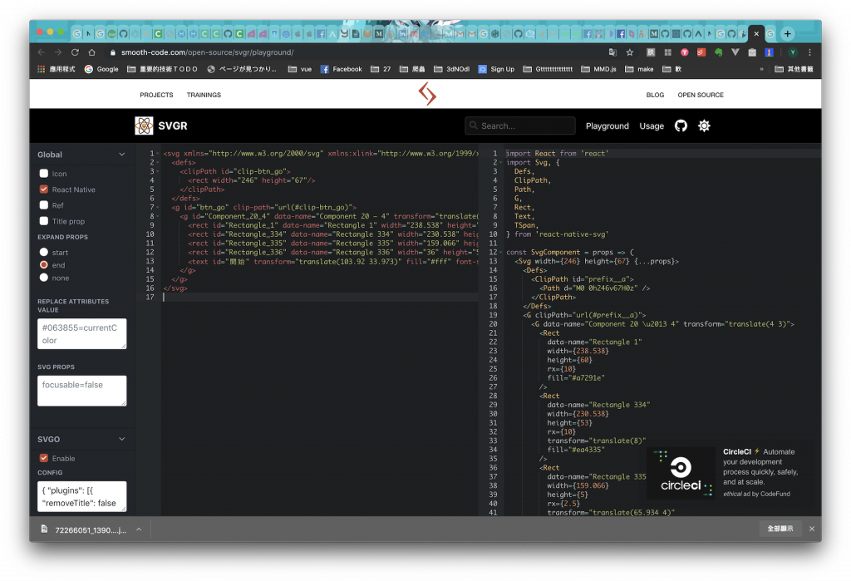Click the magnifier icon in the Search field
Screen dimensions: 851x581
click(x=473, y=126)
